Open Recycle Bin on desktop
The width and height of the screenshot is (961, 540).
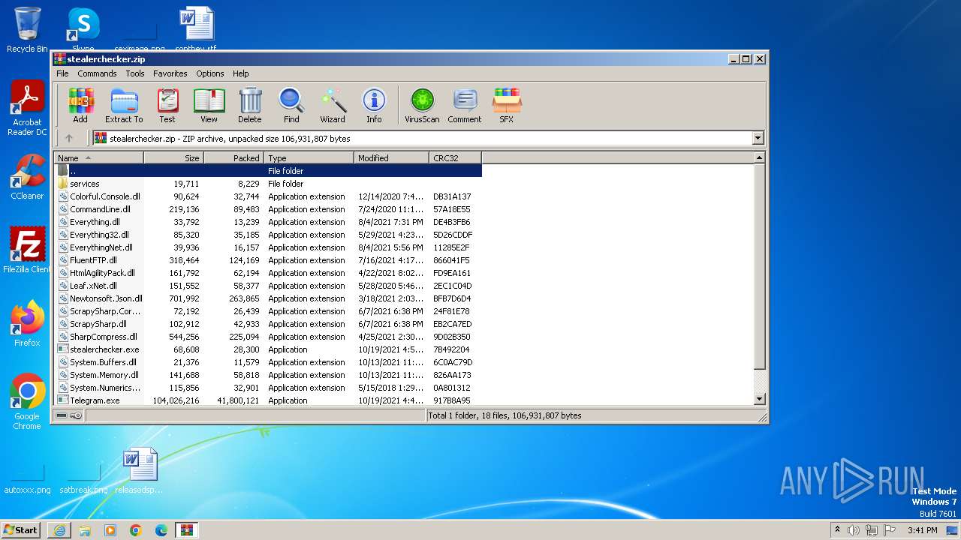(27, 30)
